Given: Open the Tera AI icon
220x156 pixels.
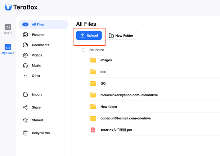Looking at the screenshot, I should (x=8, y=27).
